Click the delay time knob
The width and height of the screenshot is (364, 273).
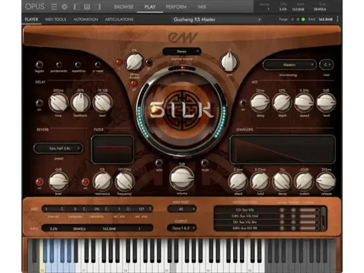click(58, 103)
